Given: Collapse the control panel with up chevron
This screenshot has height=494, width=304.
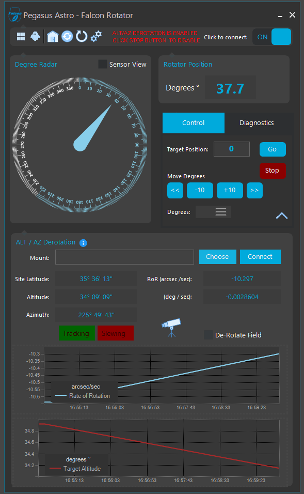Looking at the screenshot, I should 282,216.
